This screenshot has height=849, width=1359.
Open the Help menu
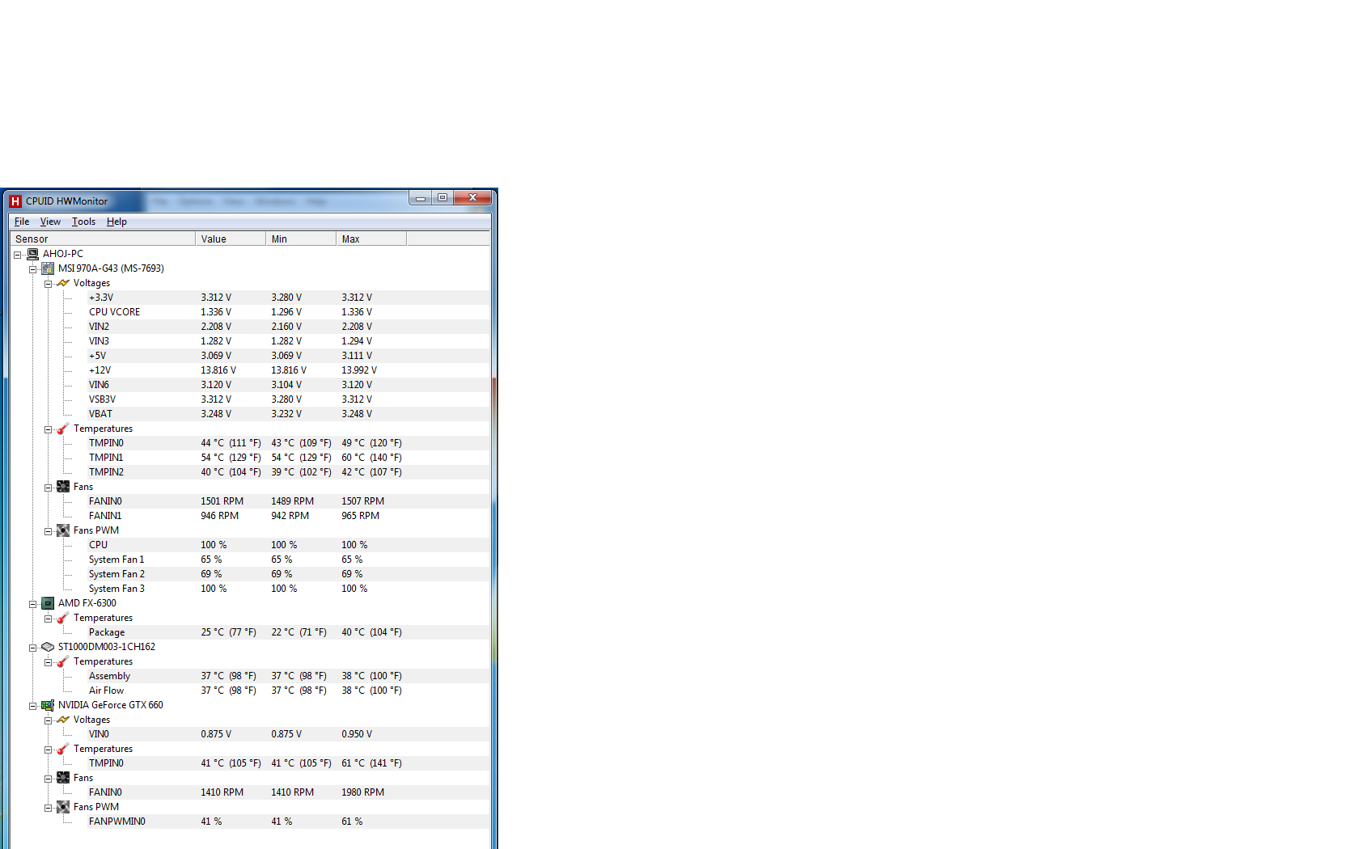click(116, 222)
